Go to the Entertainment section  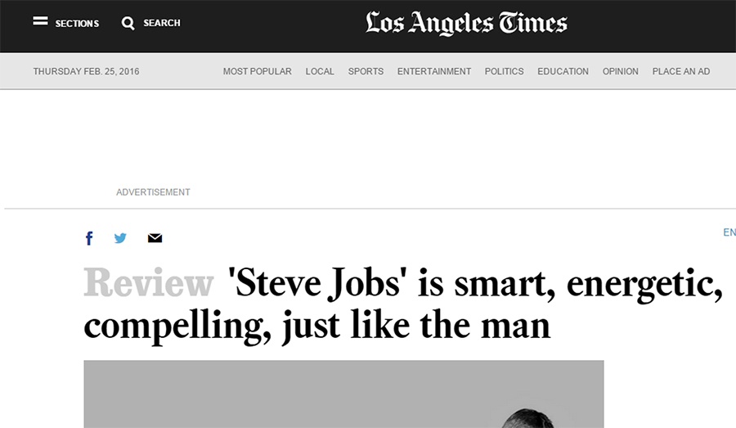(434, 71)
